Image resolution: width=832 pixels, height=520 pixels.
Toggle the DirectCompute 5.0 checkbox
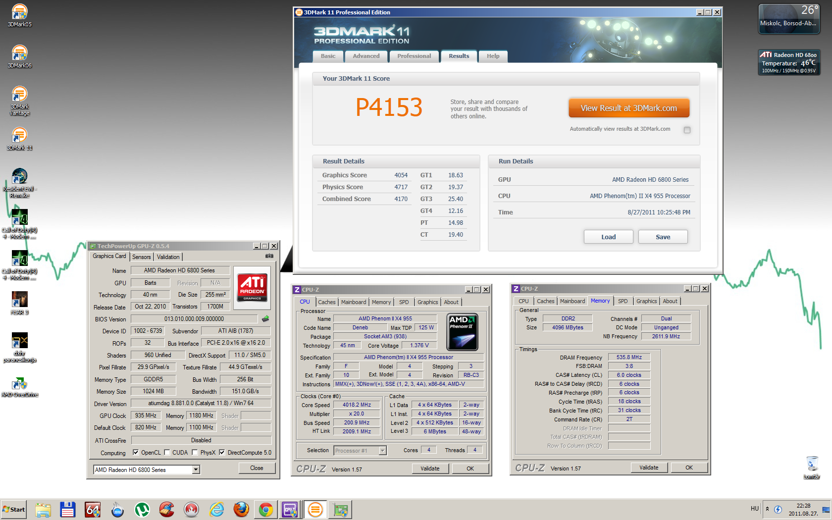pyautogui.click(x=222, y=452)
